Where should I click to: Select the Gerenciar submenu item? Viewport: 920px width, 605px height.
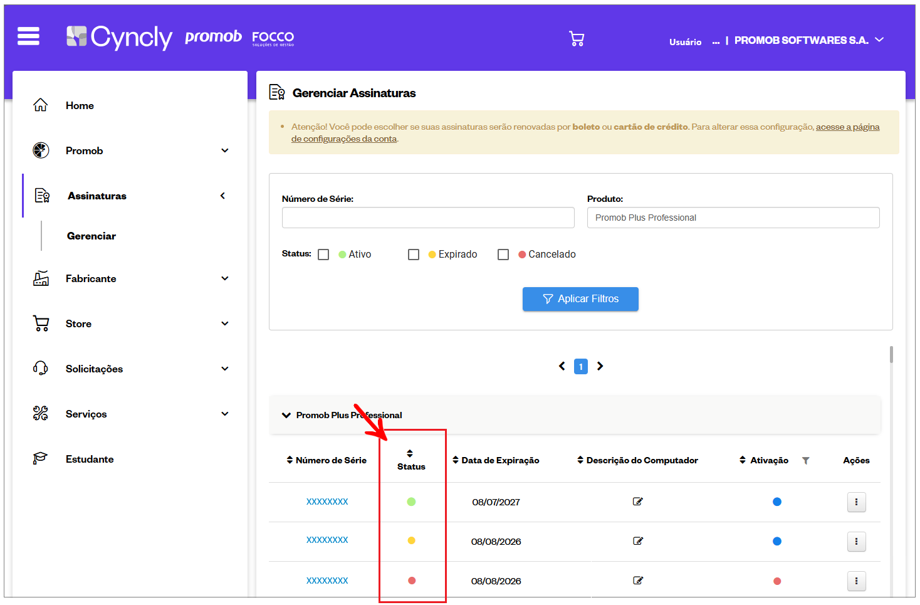pyautogui.click(x=91, y=236)
